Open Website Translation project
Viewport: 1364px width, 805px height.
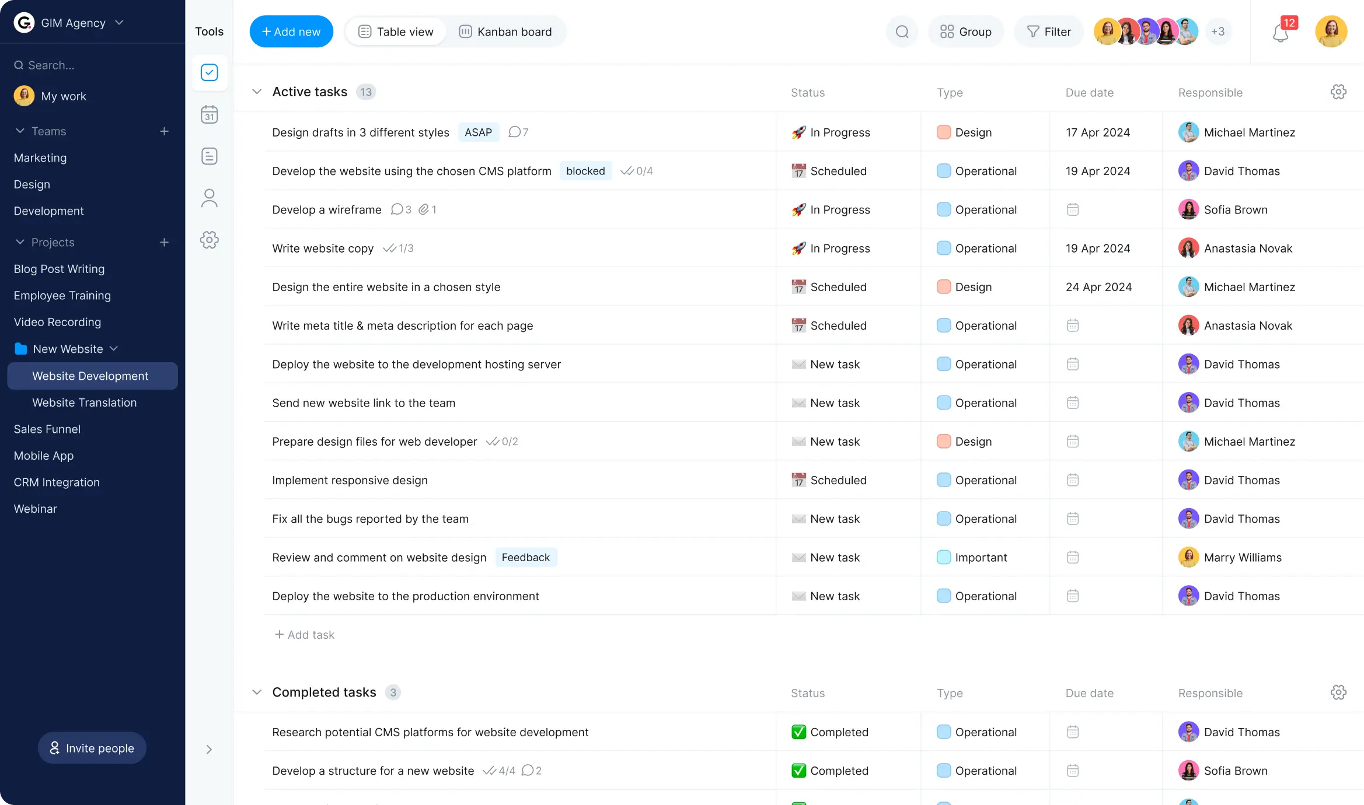click(85, 402)
